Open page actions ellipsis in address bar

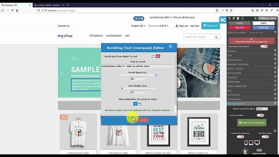(x=223, y=10)
